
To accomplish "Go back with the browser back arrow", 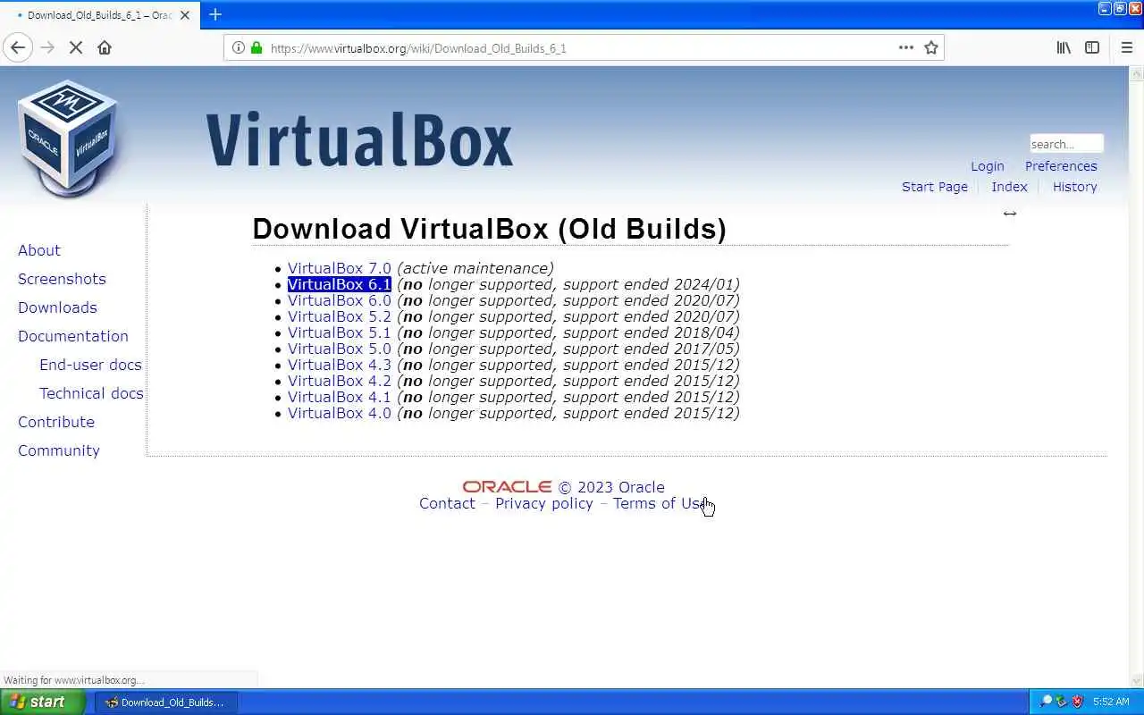I will pos(18,47).
